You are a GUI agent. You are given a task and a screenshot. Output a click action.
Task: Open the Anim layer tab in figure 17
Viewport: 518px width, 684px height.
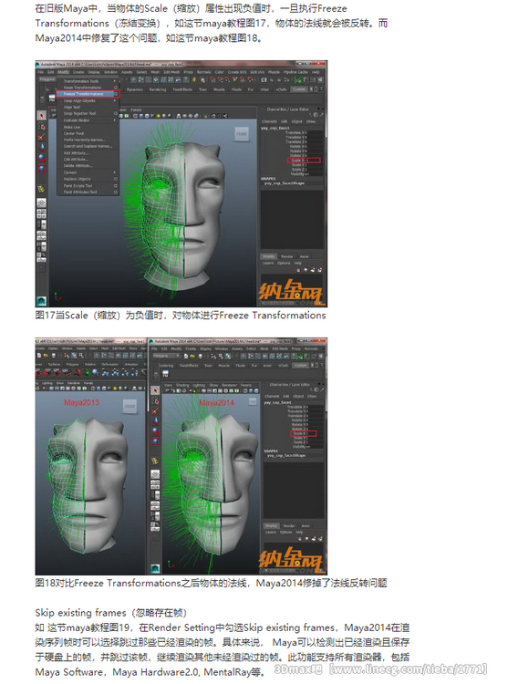305,256
